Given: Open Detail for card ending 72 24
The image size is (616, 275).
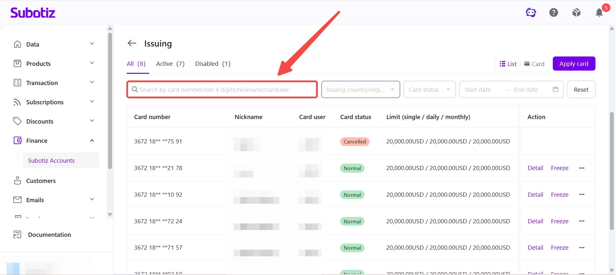Looking at the screenshot, I should pos(535,221).
